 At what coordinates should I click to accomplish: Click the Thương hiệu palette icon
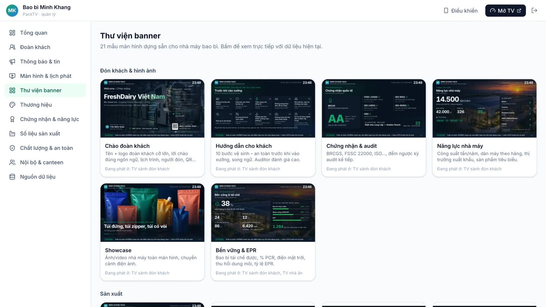12,105
